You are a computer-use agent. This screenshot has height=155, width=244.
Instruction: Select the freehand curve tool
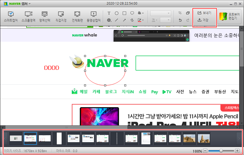(x=132, y=20)
